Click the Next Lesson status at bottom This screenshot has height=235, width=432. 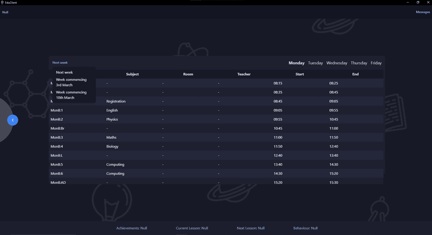coord(250,228)
